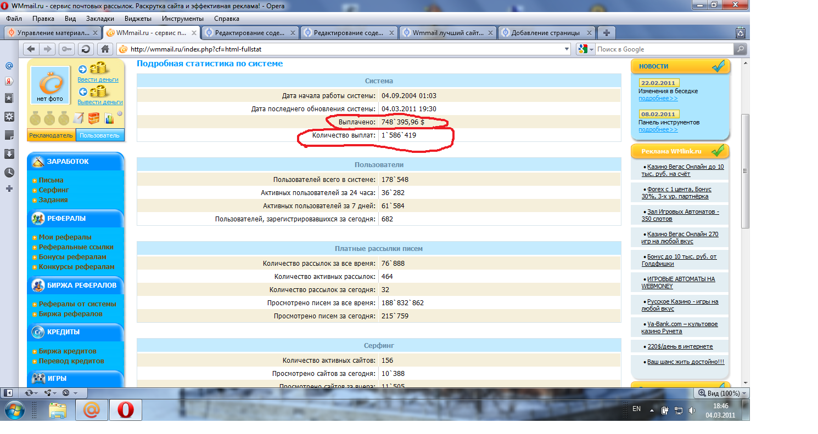
Task: Open the 220$/день в интернете ad link
Action: click(680, 346)
